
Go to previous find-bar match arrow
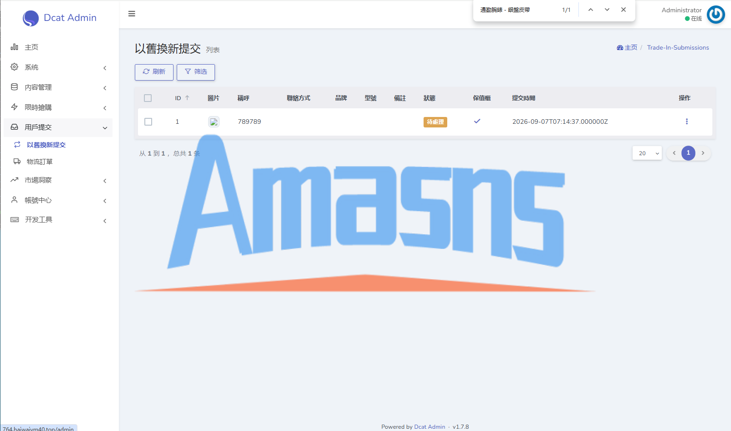pyautogui.click(x=590, y=10)
